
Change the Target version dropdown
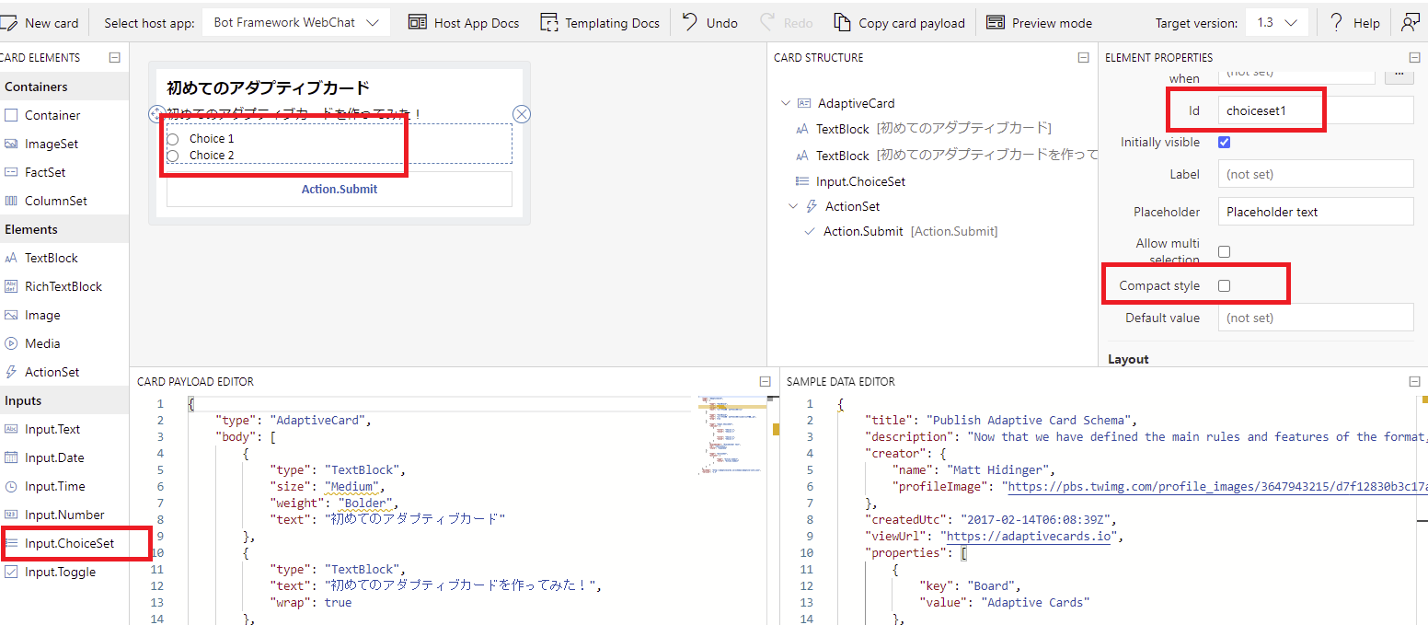coord(1277,21)
